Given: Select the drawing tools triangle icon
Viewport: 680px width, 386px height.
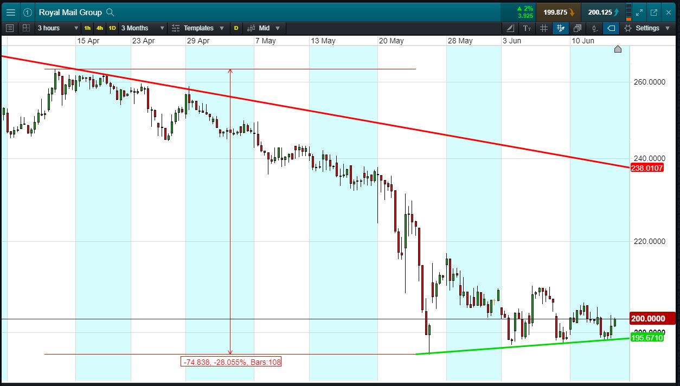Looking at the screenshot, I should (x=510, y=28).
